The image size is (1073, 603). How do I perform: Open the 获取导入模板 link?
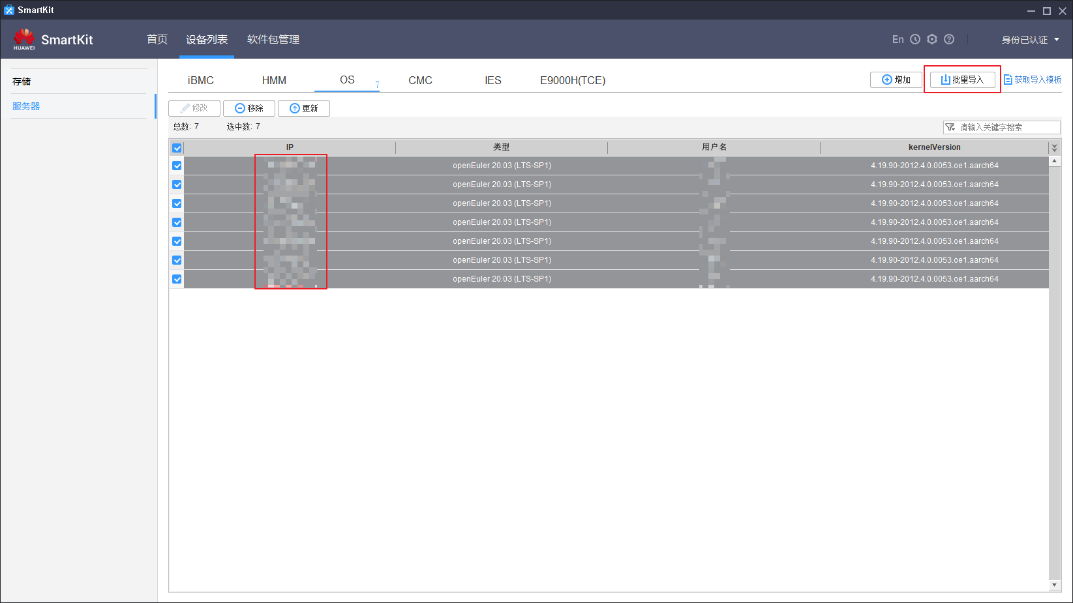pos(1033,80)
